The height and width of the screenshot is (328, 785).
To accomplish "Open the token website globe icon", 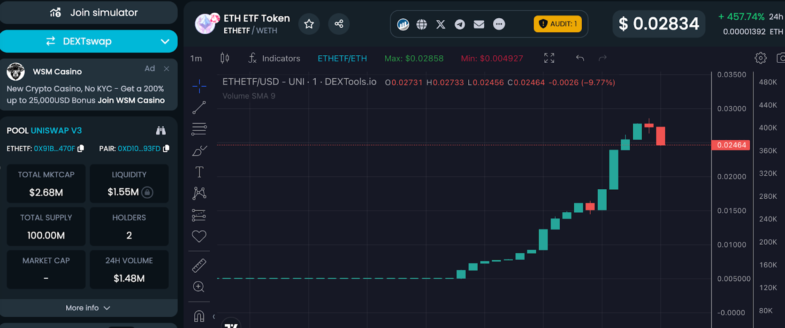I will pos(422,24).
